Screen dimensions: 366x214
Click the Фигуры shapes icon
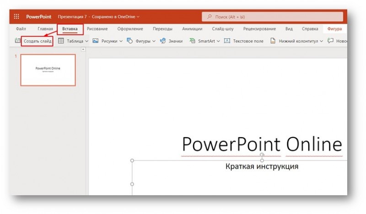[x=129, y=41]
